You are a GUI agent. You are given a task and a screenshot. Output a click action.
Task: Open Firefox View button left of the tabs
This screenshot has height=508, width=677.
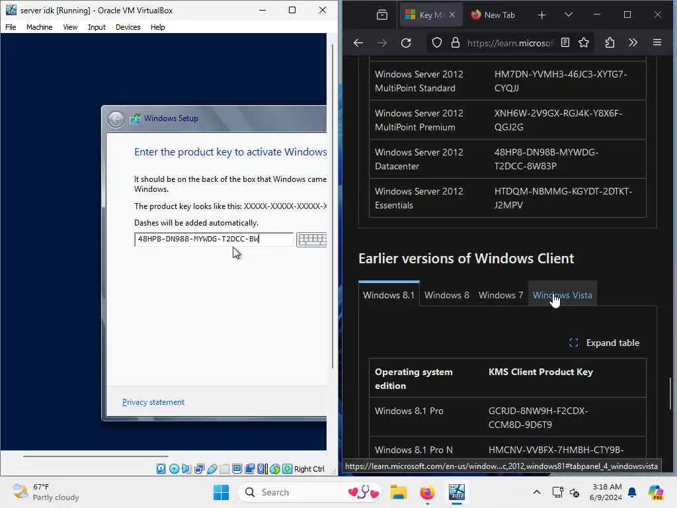coord(382,15)
